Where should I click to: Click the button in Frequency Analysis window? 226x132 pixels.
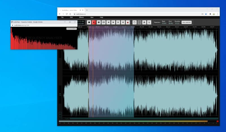[71, 29]
